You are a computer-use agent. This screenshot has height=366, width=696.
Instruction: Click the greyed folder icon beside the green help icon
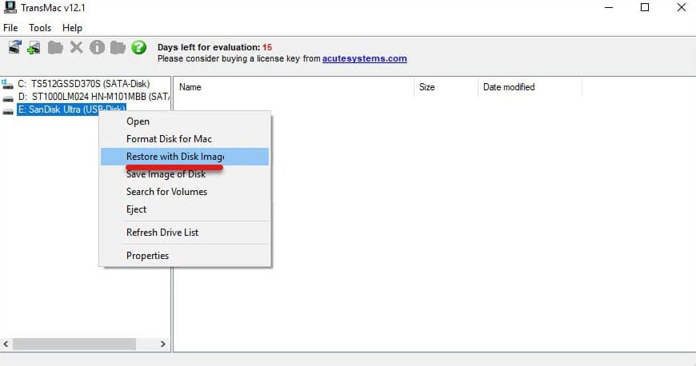[118, 47]
